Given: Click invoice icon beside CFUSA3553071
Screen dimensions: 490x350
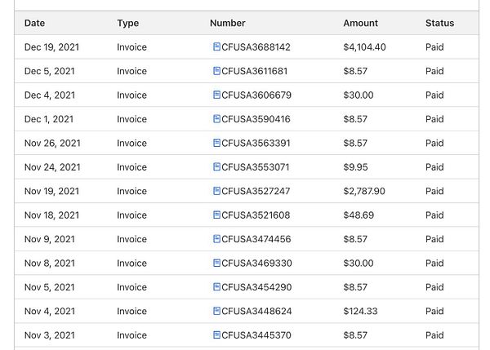Looking at the screenshot, I should point(216,167).
